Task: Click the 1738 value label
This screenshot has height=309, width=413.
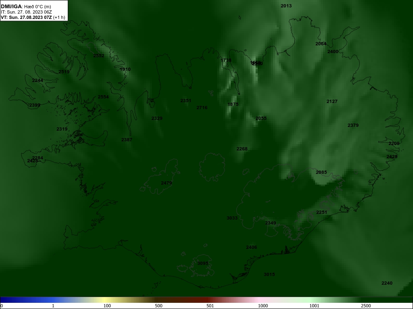Action: pyautogui.click(x=226, y=61)
